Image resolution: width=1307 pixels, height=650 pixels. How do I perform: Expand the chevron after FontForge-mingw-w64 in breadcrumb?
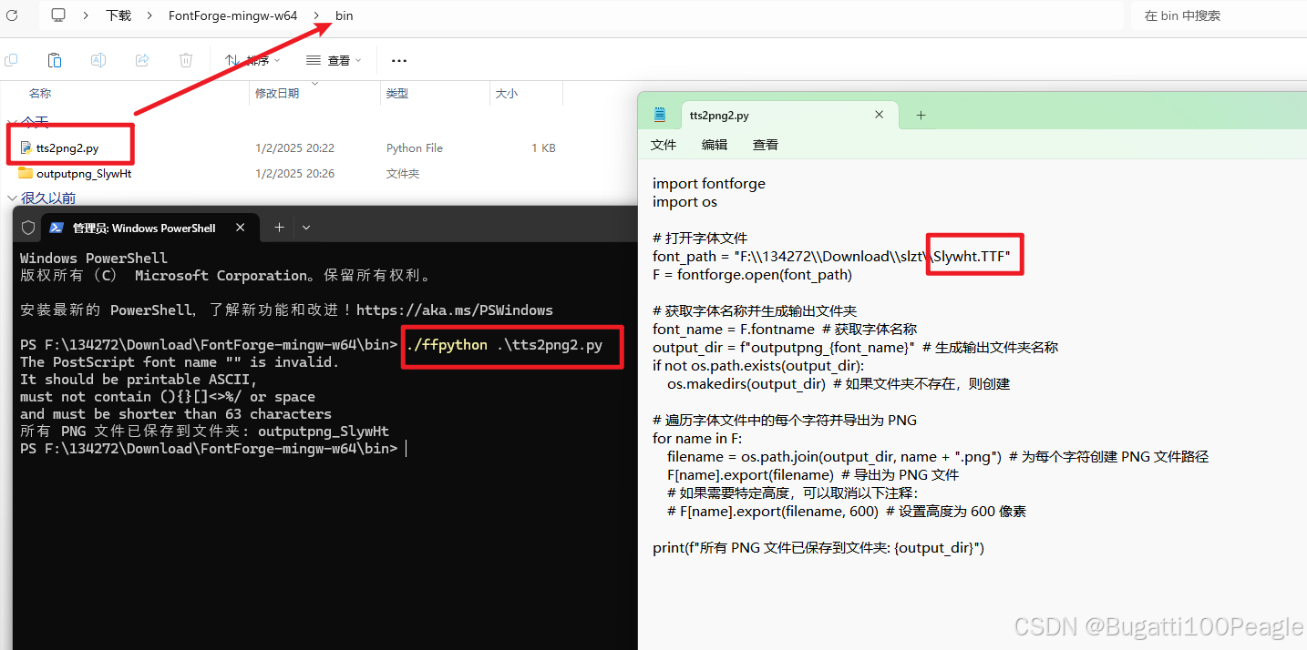click(316, 15)
